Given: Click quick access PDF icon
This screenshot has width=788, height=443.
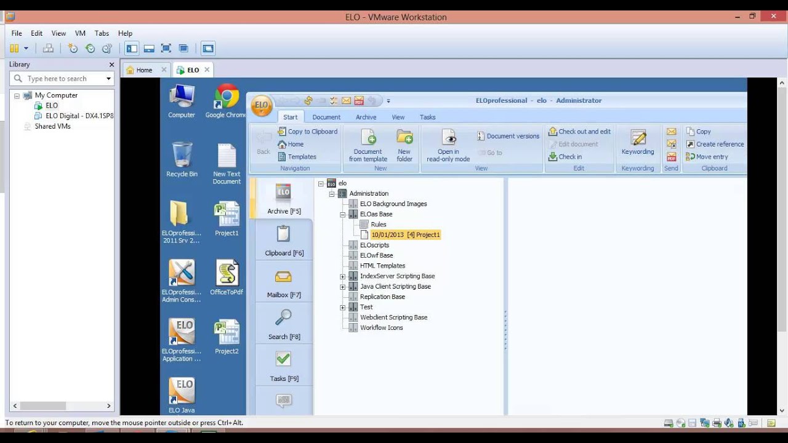Looking at the screenshot, I should click(358, 100).
